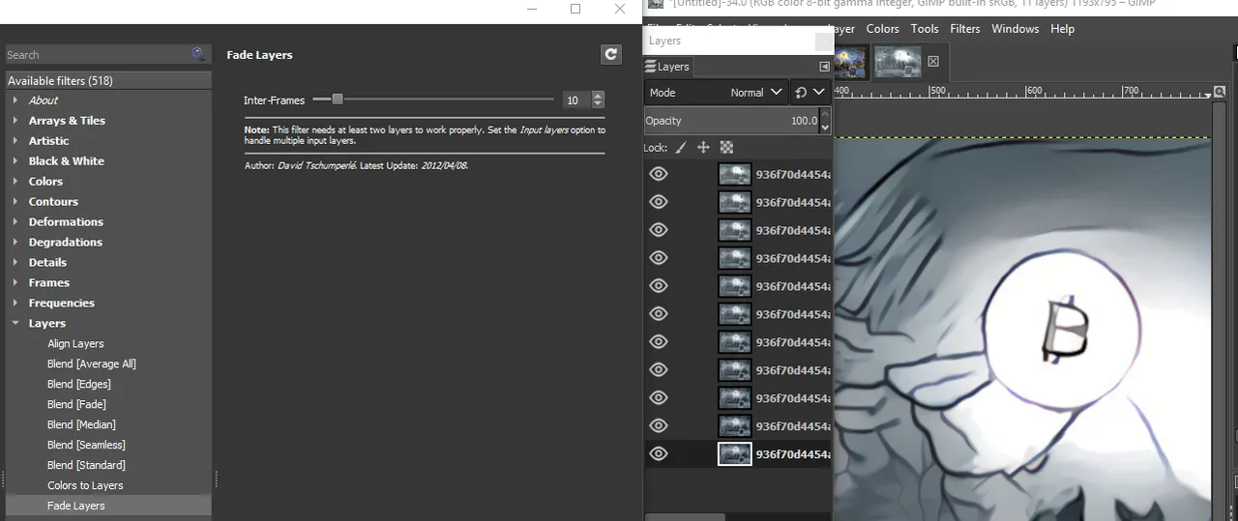Expand the Frequencies filter category
Image resolution: width=1238 pixels, height=521 pixels.
coord(15,304)
